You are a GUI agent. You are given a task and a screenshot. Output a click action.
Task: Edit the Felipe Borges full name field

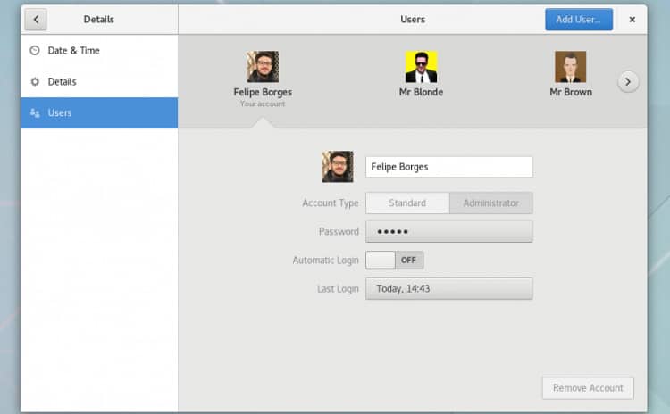(x=449, y=167)
